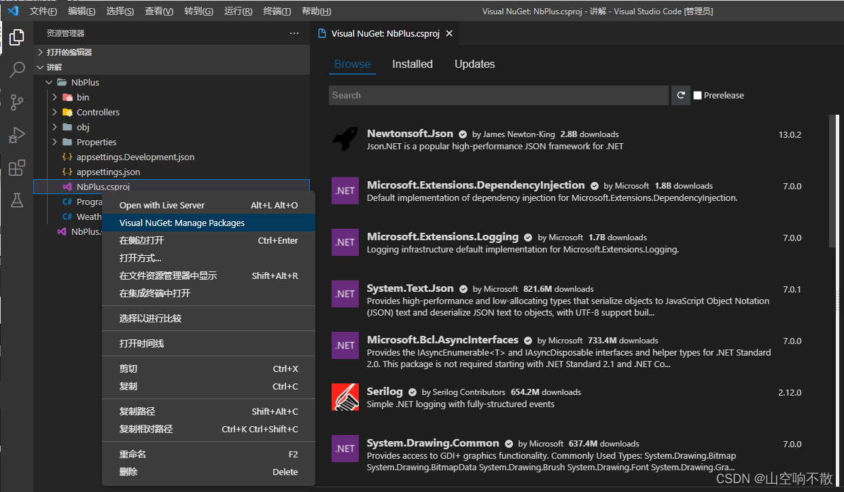Expand the Controllers folder

click(54, 112)
